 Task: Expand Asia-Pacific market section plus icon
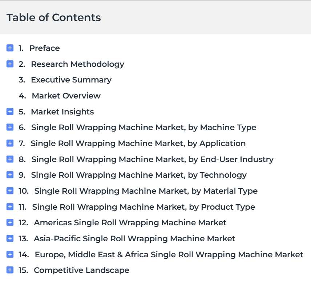click(x=10, y=238)
